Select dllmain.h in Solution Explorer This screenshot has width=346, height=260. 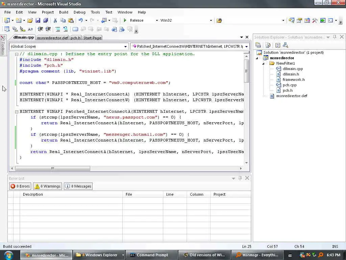coord(291,74)
